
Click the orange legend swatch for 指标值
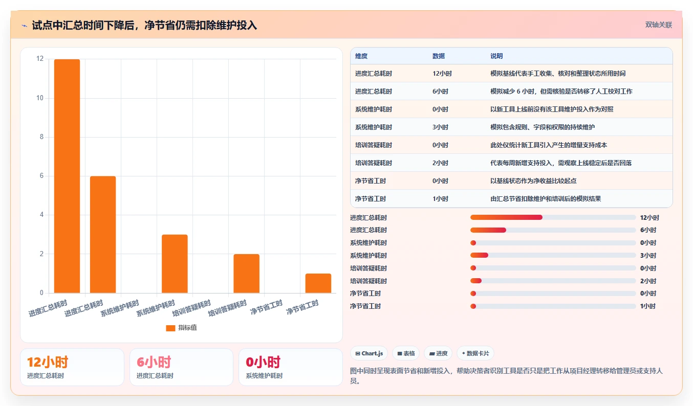tap(170, 328)
